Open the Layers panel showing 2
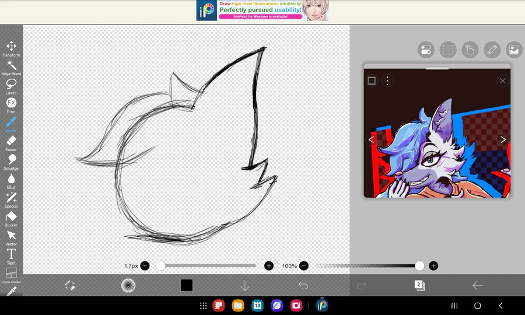Screen dimensions: 525x315 click(x=419, y=285)
